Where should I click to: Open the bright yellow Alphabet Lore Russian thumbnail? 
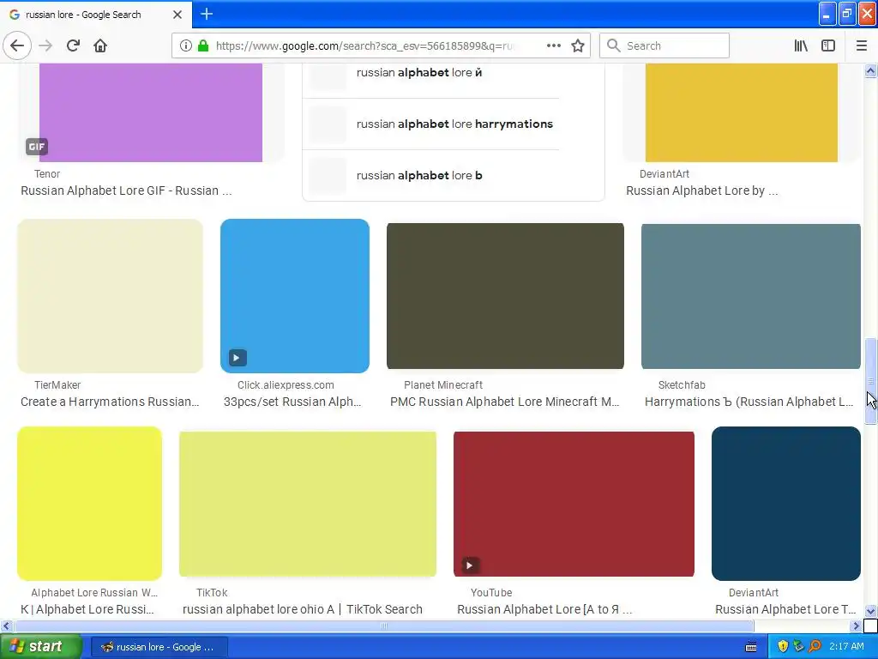point(89,503)
